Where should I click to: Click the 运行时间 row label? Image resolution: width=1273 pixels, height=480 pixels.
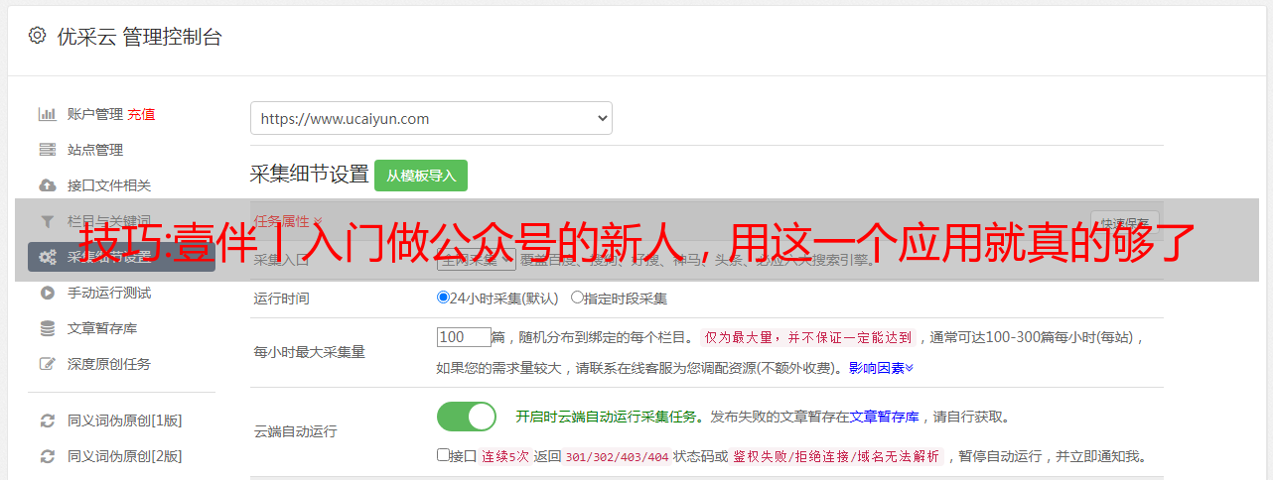pyautogui.click(x=282, y=298)
